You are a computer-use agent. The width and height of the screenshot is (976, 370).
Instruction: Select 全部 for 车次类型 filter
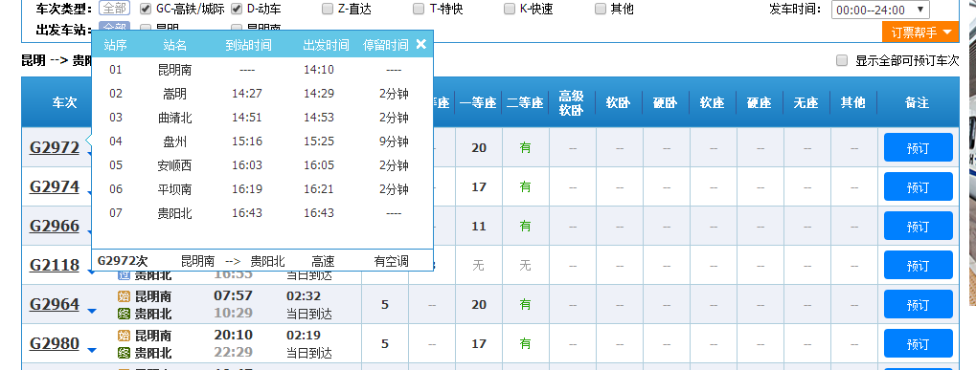tap(114, 9)
